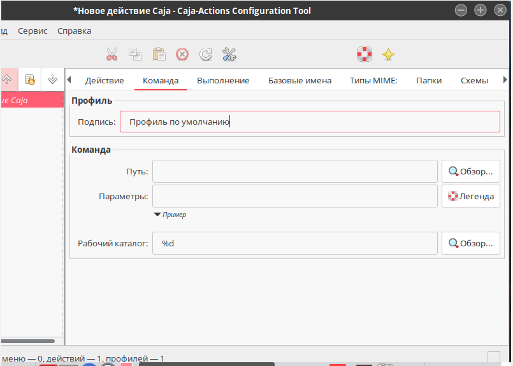Image resolution: width=513 pixels, height=366 pixels.
Task: Go to the Схемы tab
Action: (x=474, y=80)
